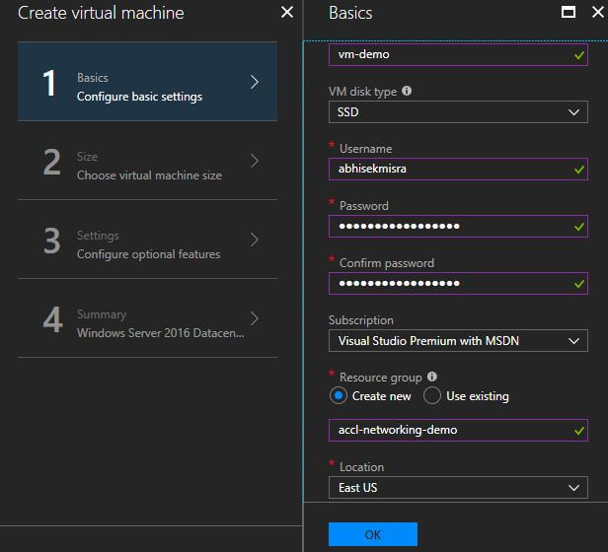Open the Location East US dropdown
The width and height of the screenshot is (608, 552).
tap(458, 488)
